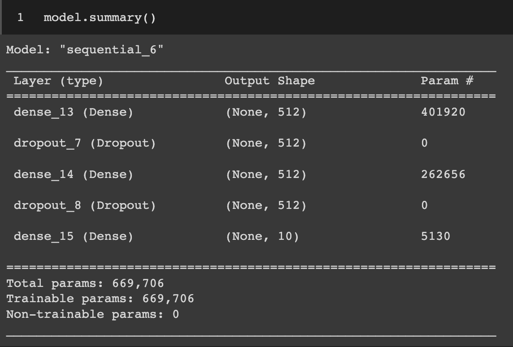This screenshot has height=347, width=513.
Task: Click the Layer (type) column header
Action: coord(58,81)
